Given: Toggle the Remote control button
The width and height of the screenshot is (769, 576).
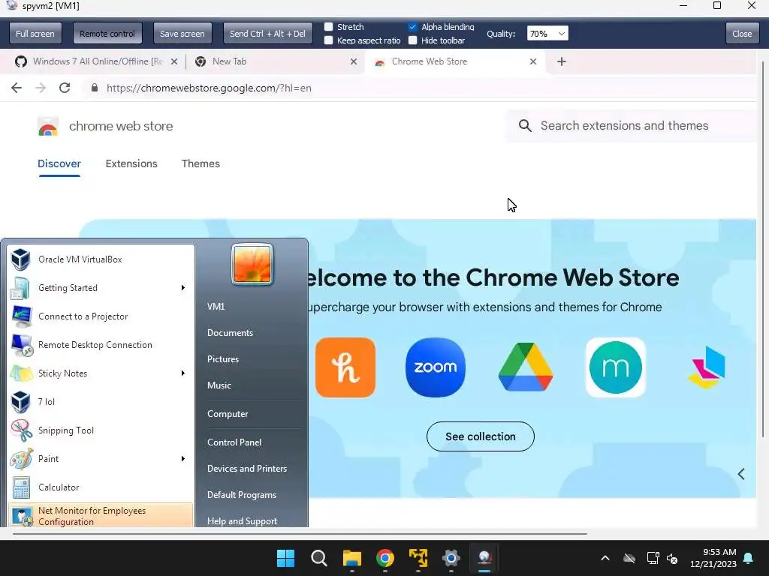Looking at the screenshot, I should click(107, 34).
